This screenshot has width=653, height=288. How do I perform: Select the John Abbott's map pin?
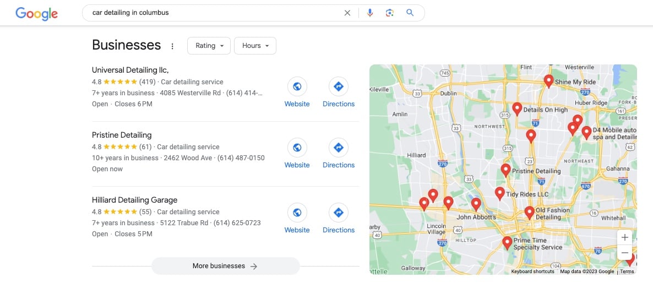(476, 204)
